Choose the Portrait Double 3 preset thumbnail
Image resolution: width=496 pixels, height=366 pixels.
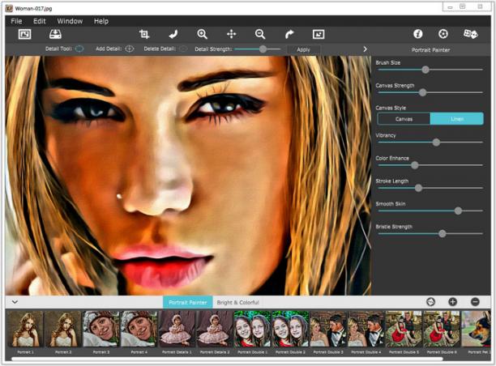tap(327, 329)
